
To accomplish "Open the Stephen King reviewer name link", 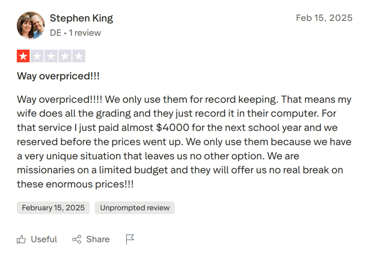I will (82, 18).
